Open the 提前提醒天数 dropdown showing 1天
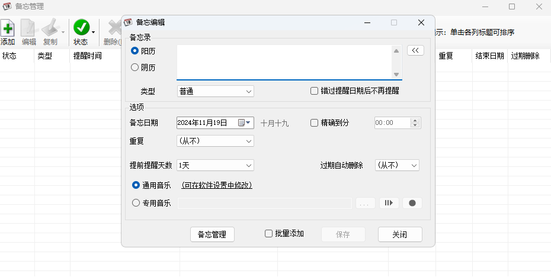Screen dimensions: 551x277 215,165
